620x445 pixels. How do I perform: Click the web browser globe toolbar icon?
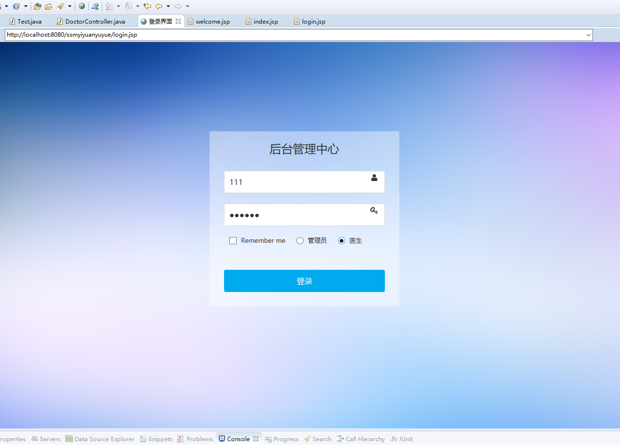[82, 6]
